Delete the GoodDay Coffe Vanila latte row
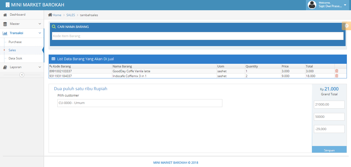The image size is (351, 167). 337,71
